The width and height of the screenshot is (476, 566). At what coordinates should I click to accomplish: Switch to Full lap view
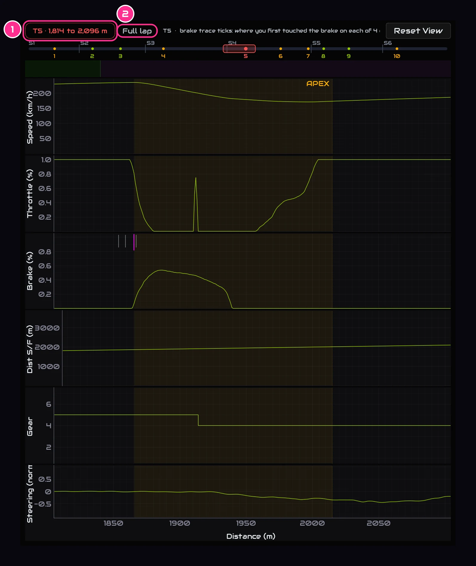[x=137, y=31]
